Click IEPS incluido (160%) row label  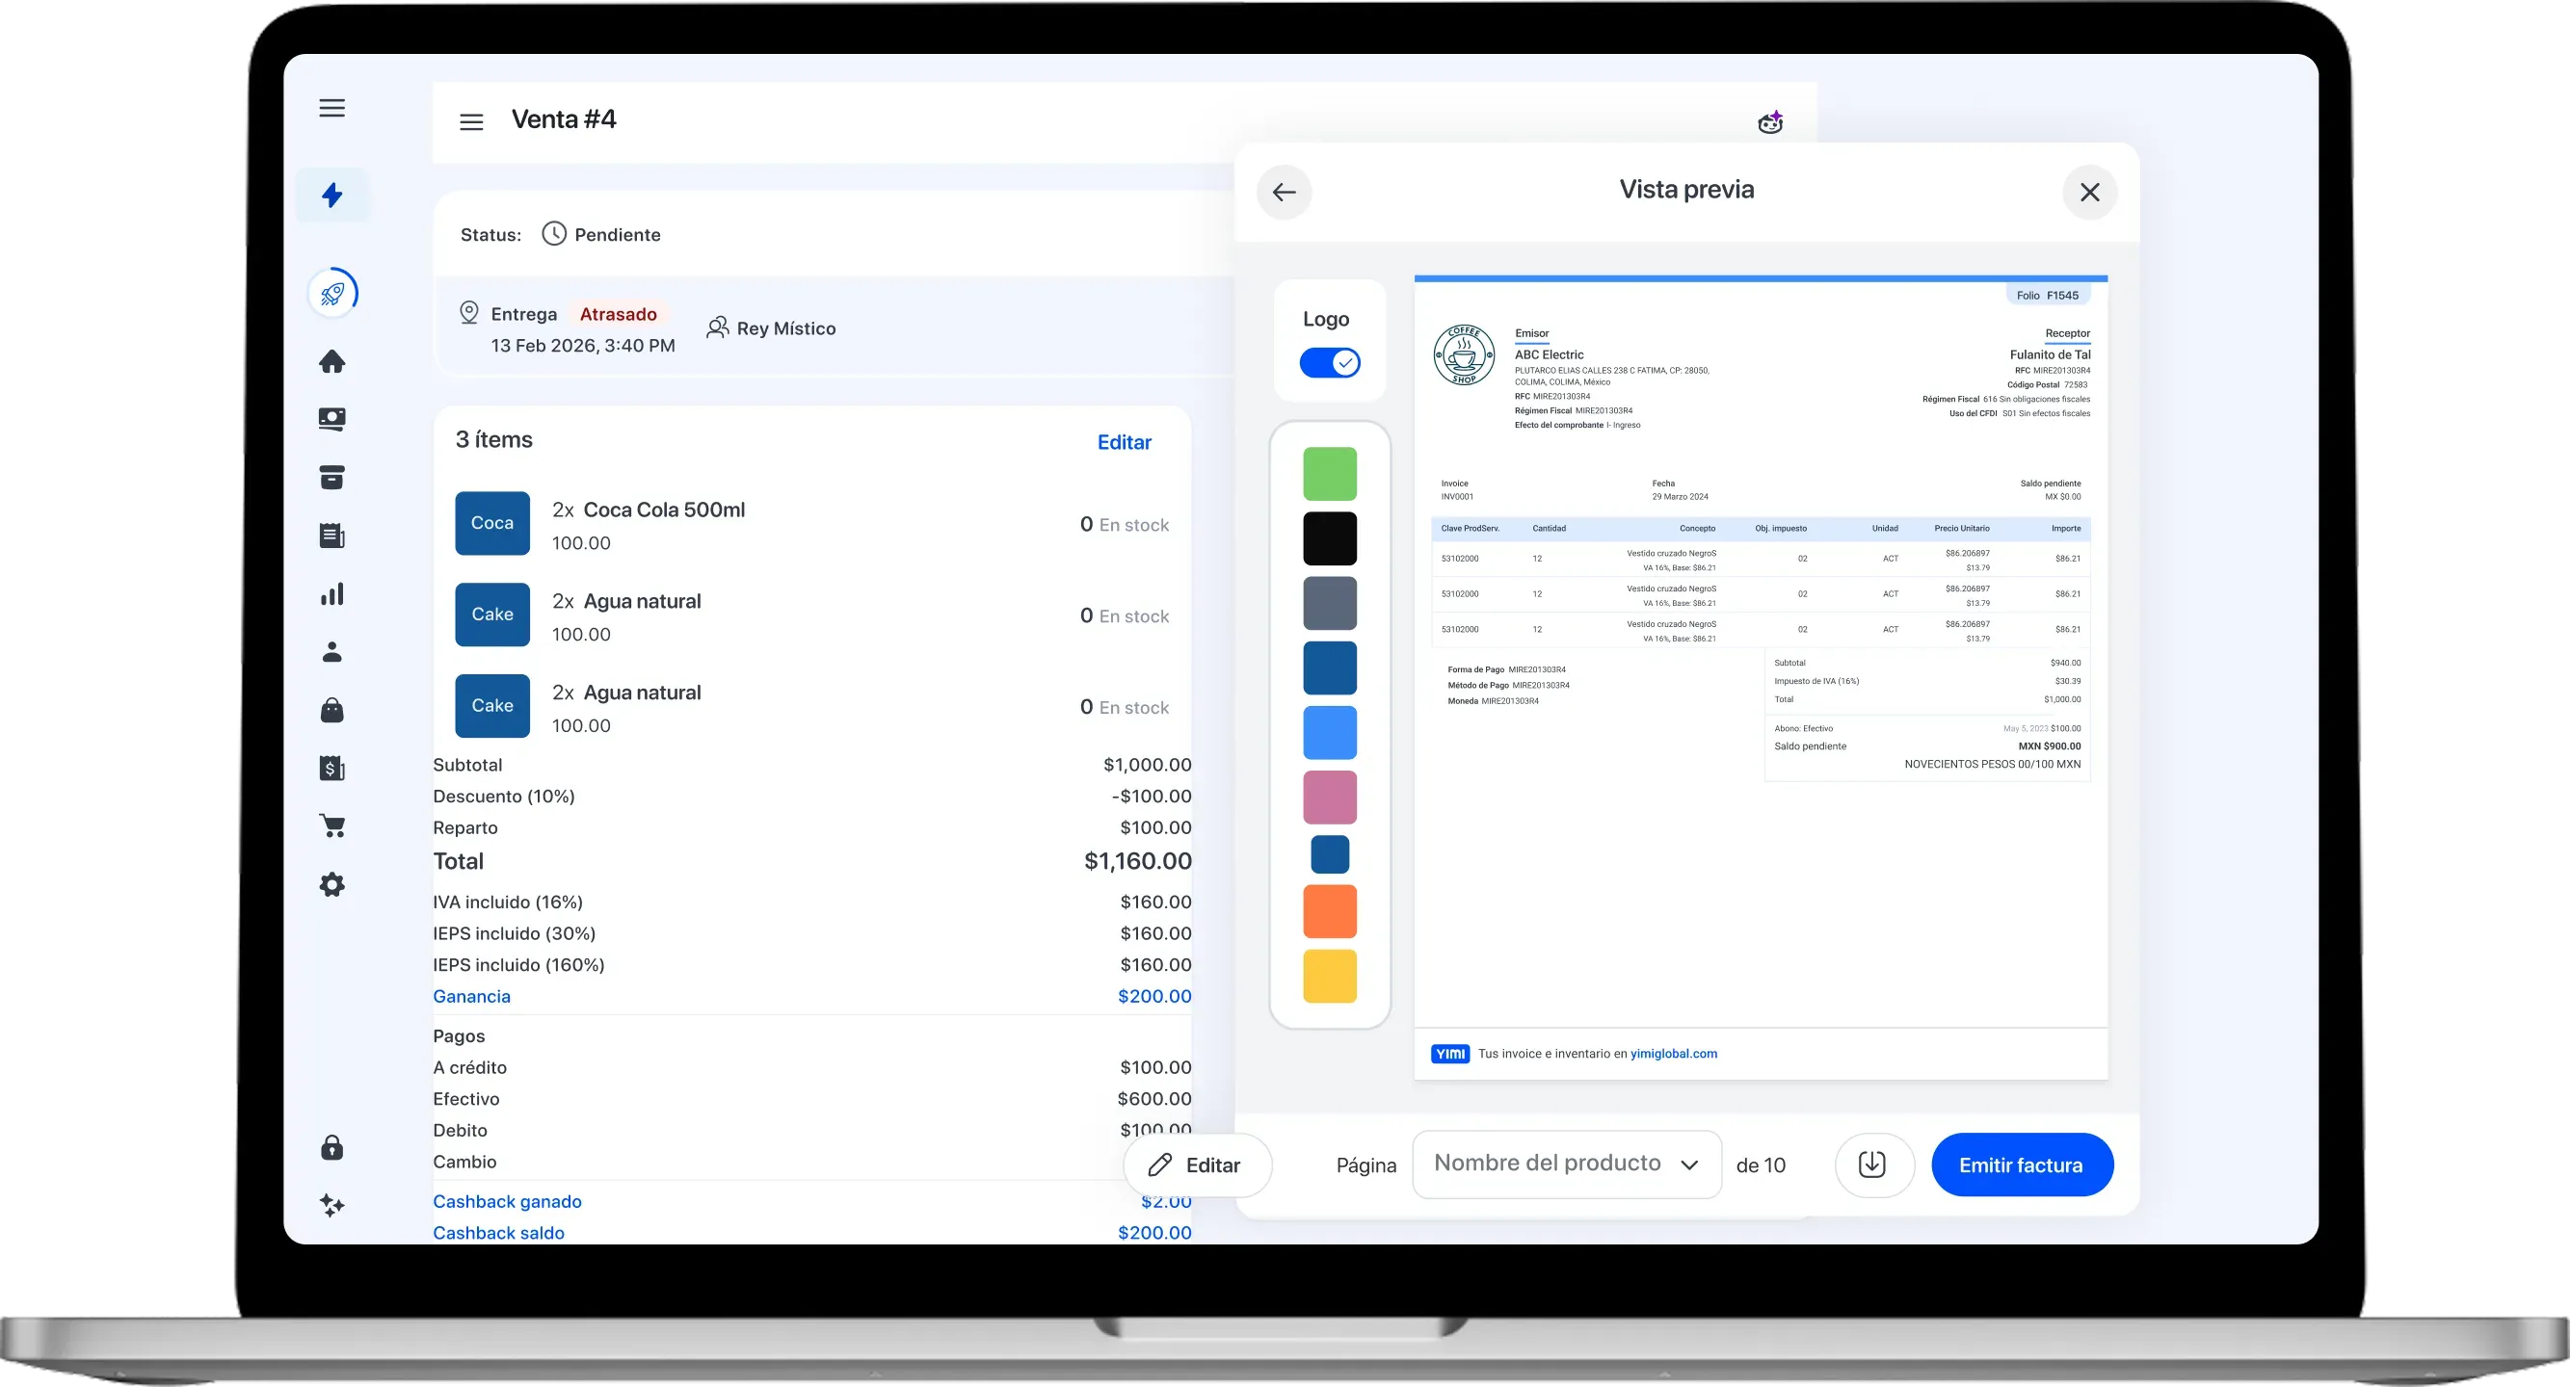519,965
